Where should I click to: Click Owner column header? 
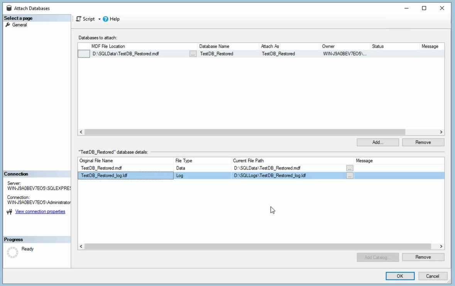(345, 46)
